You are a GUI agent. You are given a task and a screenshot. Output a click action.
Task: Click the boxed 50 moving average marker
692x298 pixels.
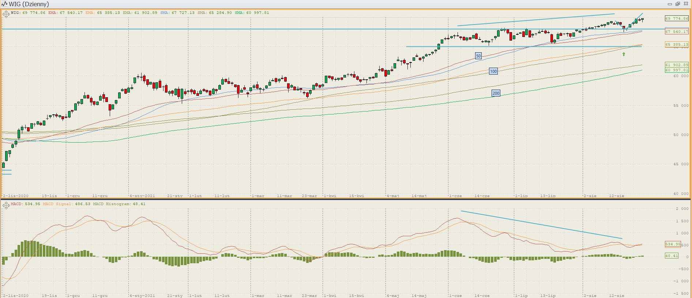click(478, 56)
